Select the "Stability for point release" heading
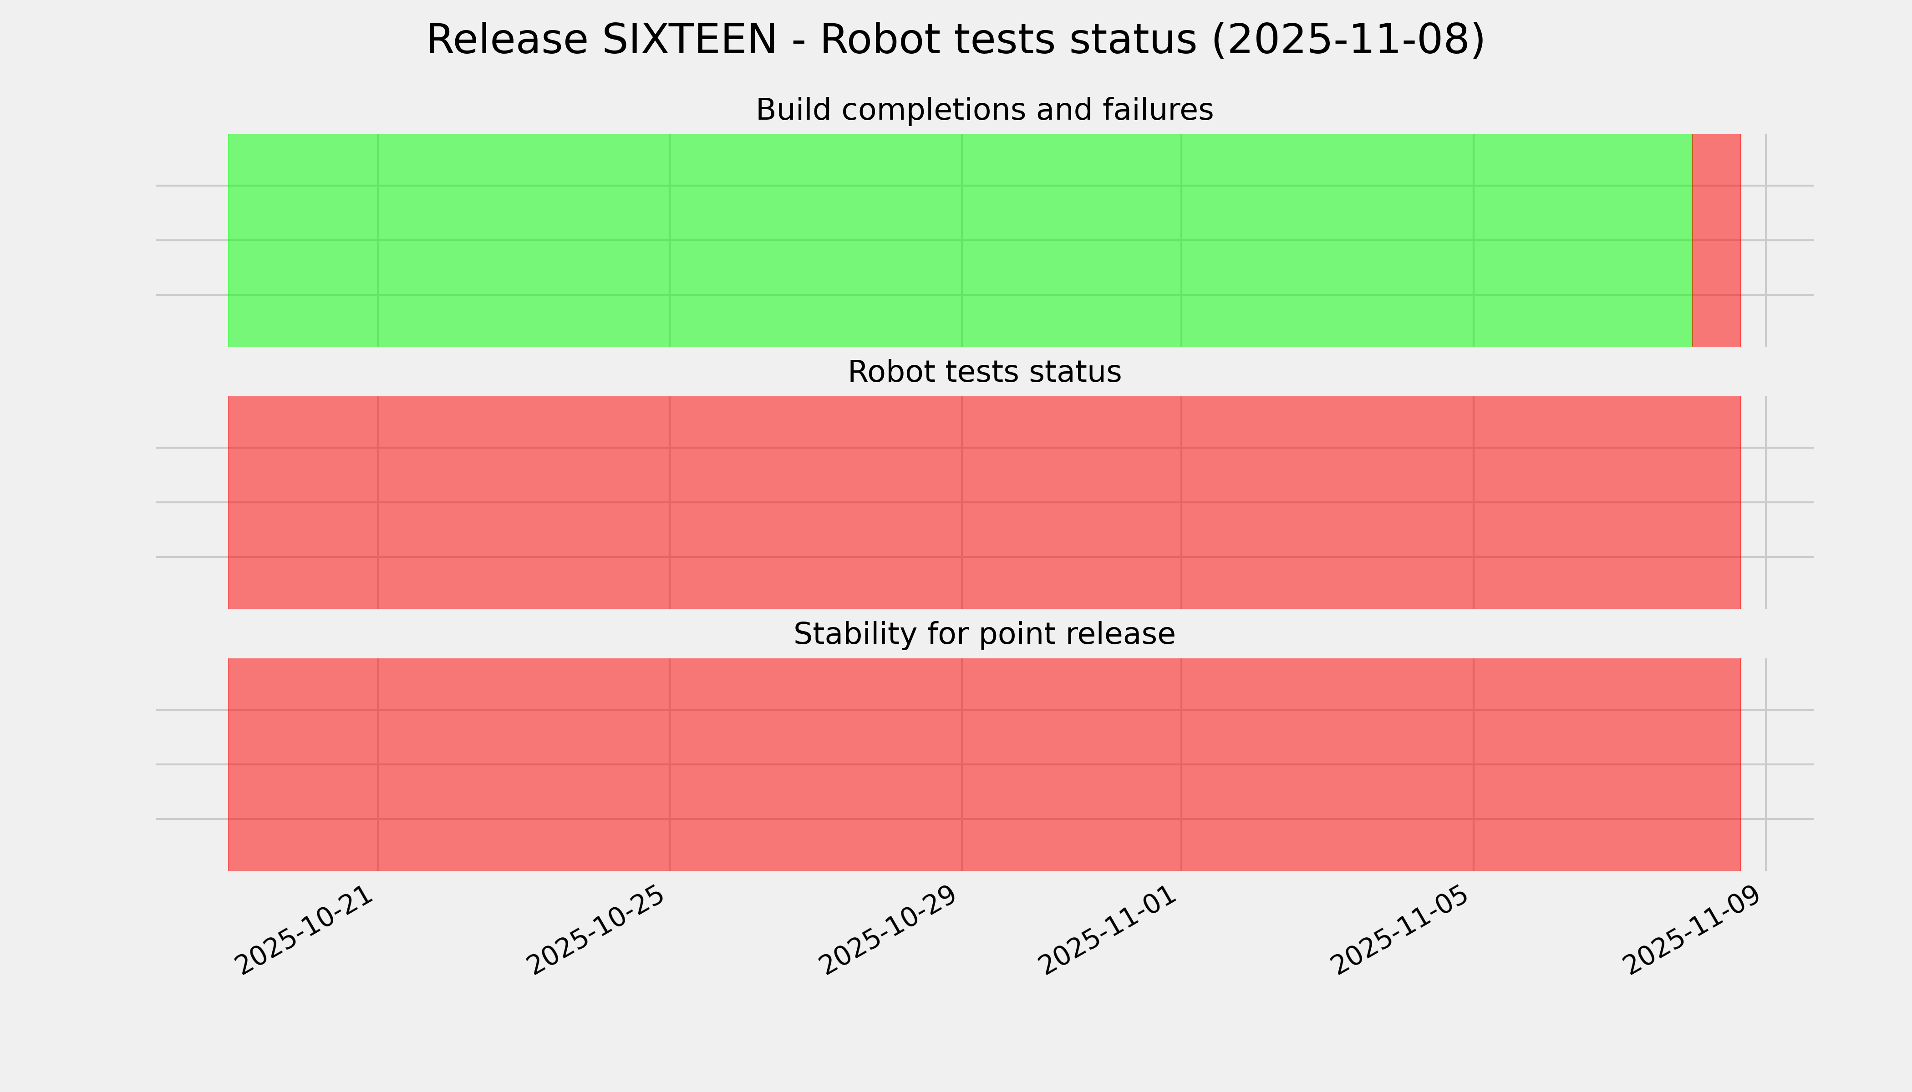Image resolution: width=1912 pixels, height=1092 pixels. (x=984, y=635)
